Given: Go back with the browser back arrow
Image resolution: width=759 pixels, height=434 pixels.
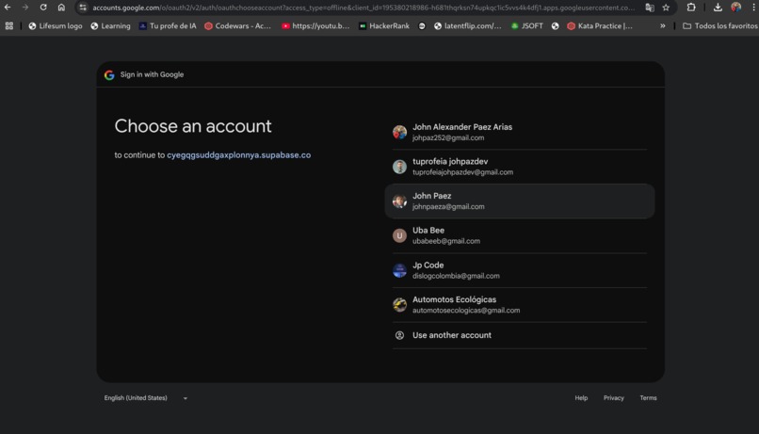Looking at the screenshot, I should [x=8, y=8].
